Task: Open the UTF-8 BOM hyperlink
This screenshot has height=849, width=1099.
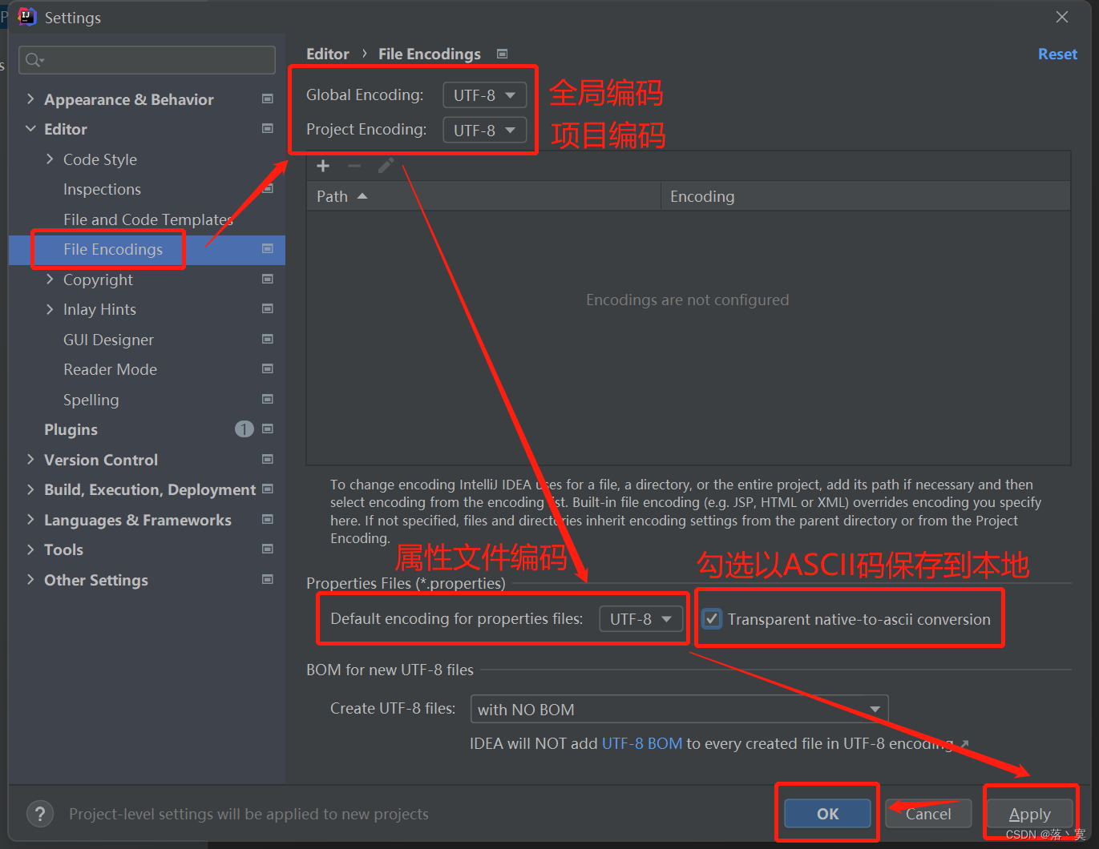Action: [642, 743]
